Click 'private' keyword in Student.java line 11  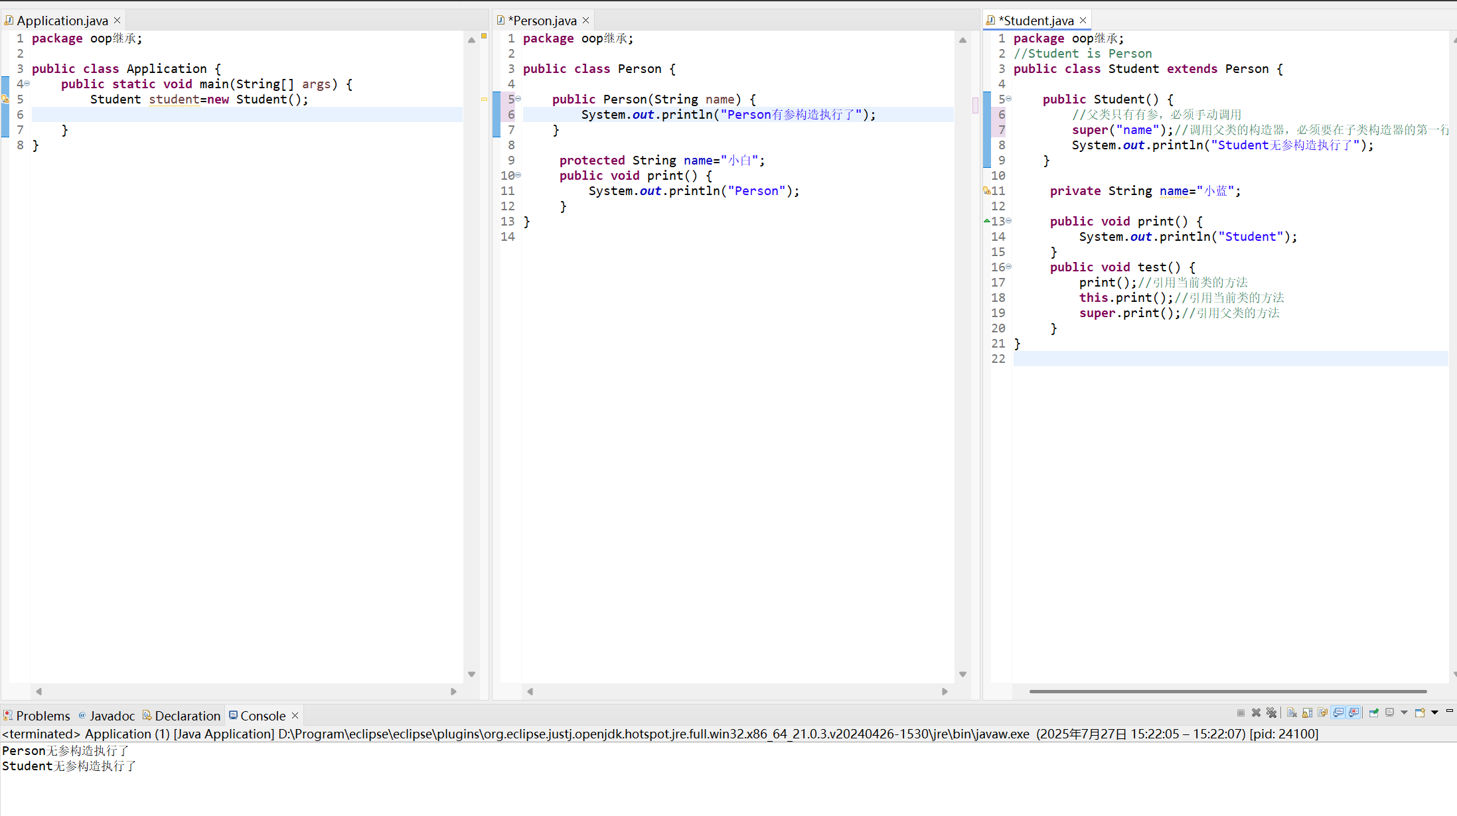point(1075,191)
